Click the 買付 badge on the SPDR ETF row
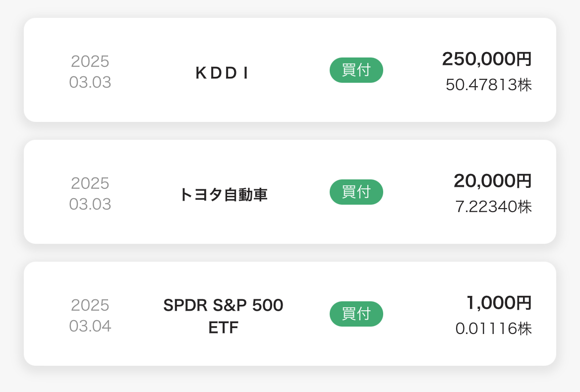 pos(356,314)
